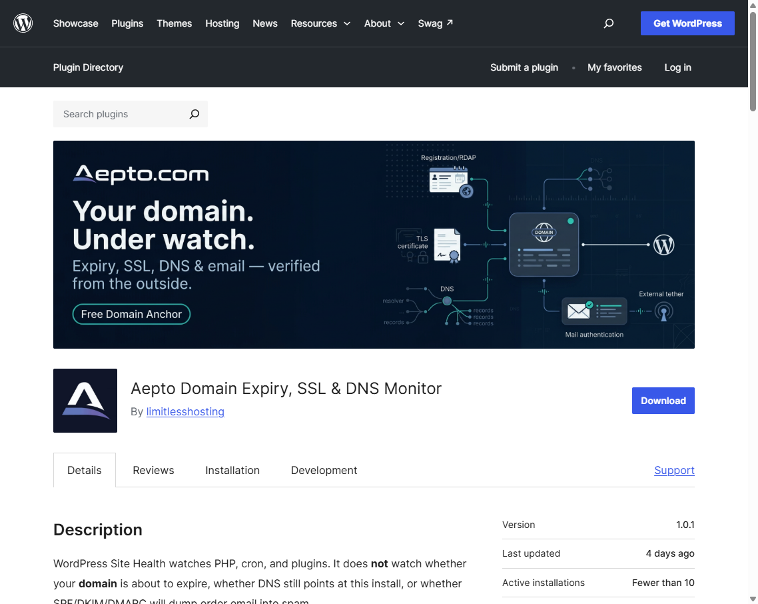Click the Get WordPress button
This screenshot has height=604, width=758.
pos(687,23)
